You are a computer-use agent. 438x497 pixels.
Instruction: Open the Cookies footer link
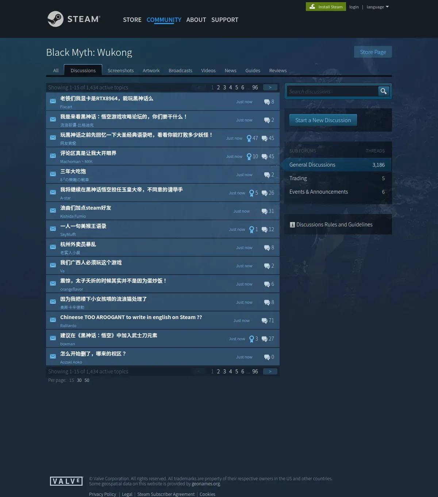207,494
